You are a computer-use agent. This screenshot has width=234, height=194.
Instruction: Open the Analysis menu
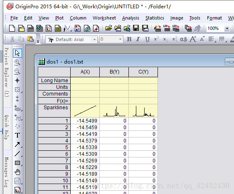[x=131, y=18]
